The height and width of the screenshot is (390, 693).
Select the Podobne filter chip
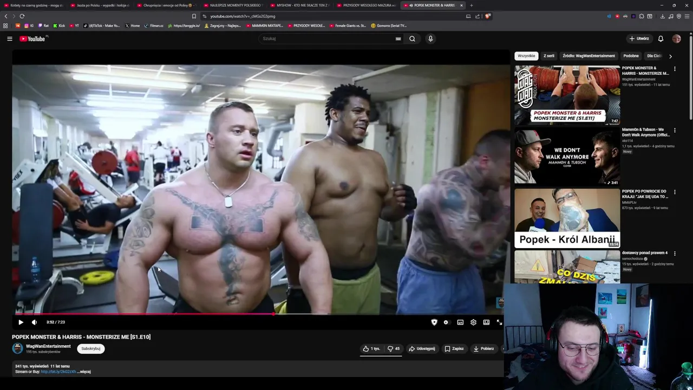pos(631,56)
